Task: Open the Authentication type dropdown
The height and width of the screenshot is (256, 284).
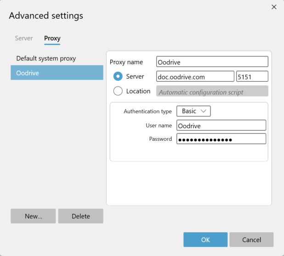Action: (x=193, y=111)
